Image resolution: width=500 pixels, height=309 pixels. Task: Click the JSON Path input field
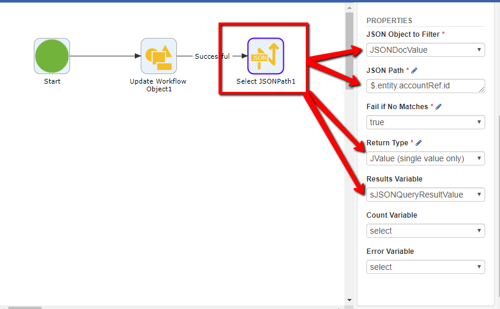tap(425, 86)
